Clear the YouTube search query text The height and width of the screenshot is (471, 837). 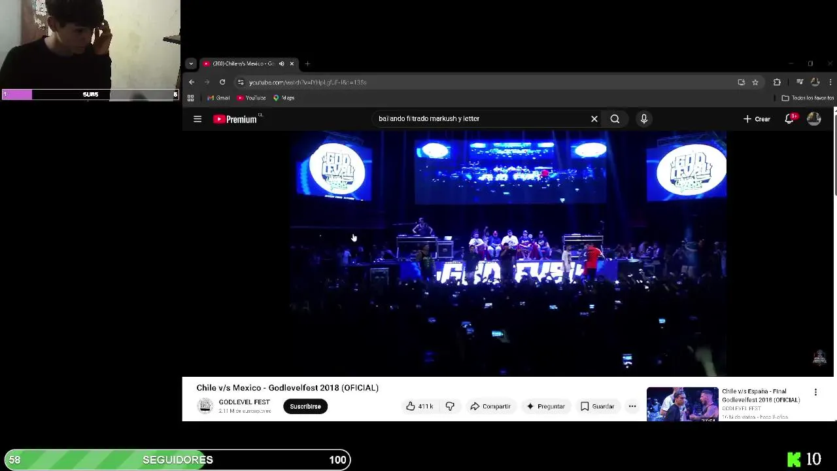(594, 119)
